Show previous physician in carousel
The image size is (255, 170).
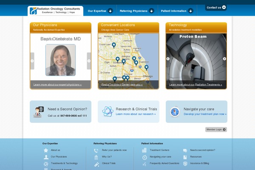point(32,61)
